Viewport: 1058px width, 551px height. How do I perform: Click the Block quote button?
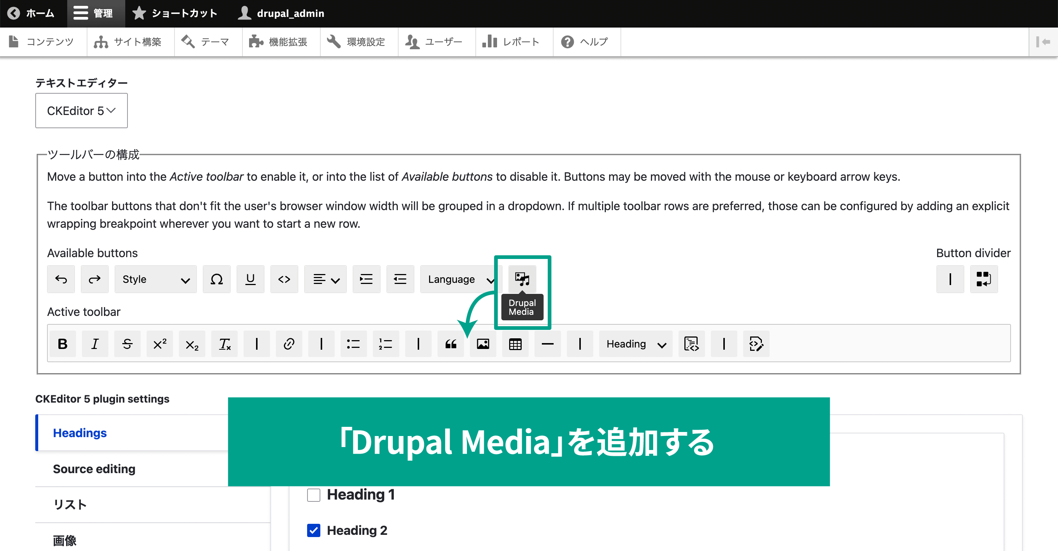tap(450, 344)
